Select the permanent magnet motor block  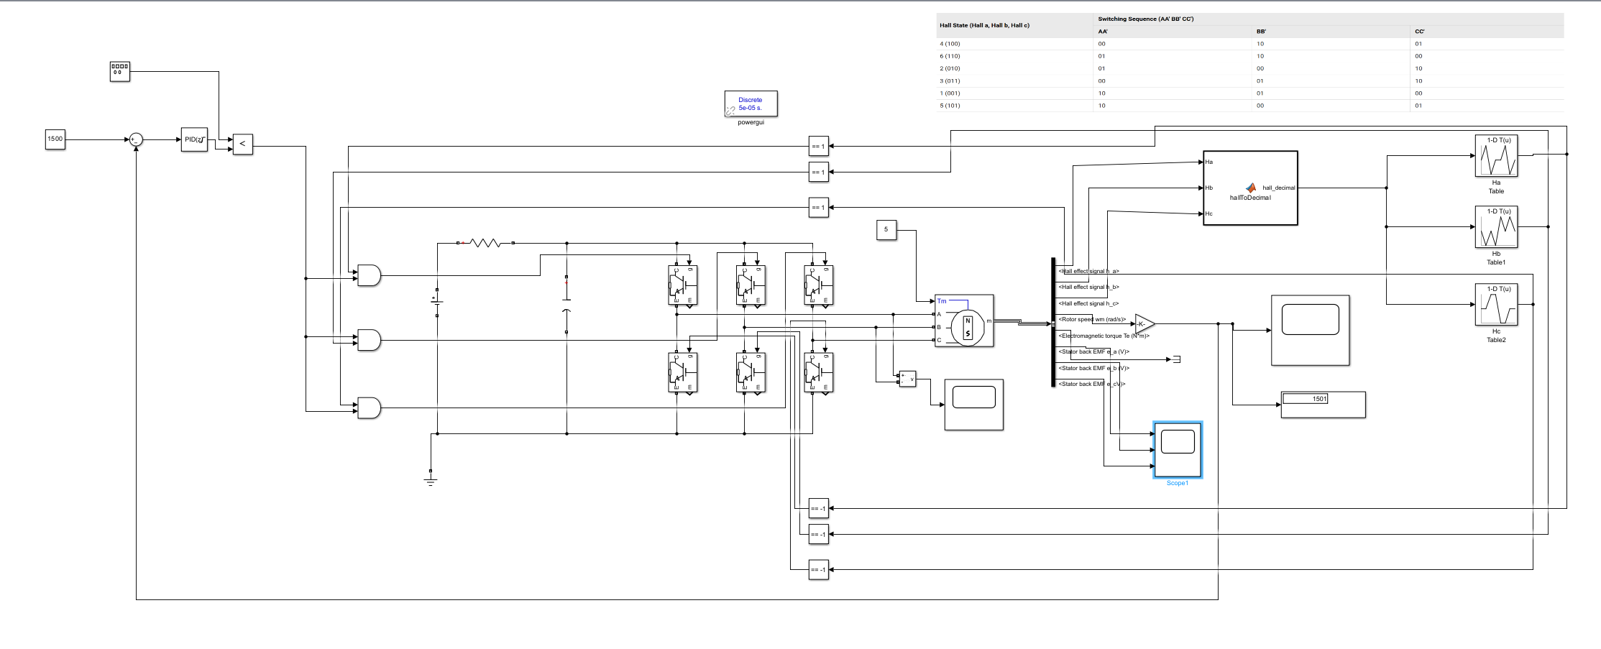click(964, 321)
